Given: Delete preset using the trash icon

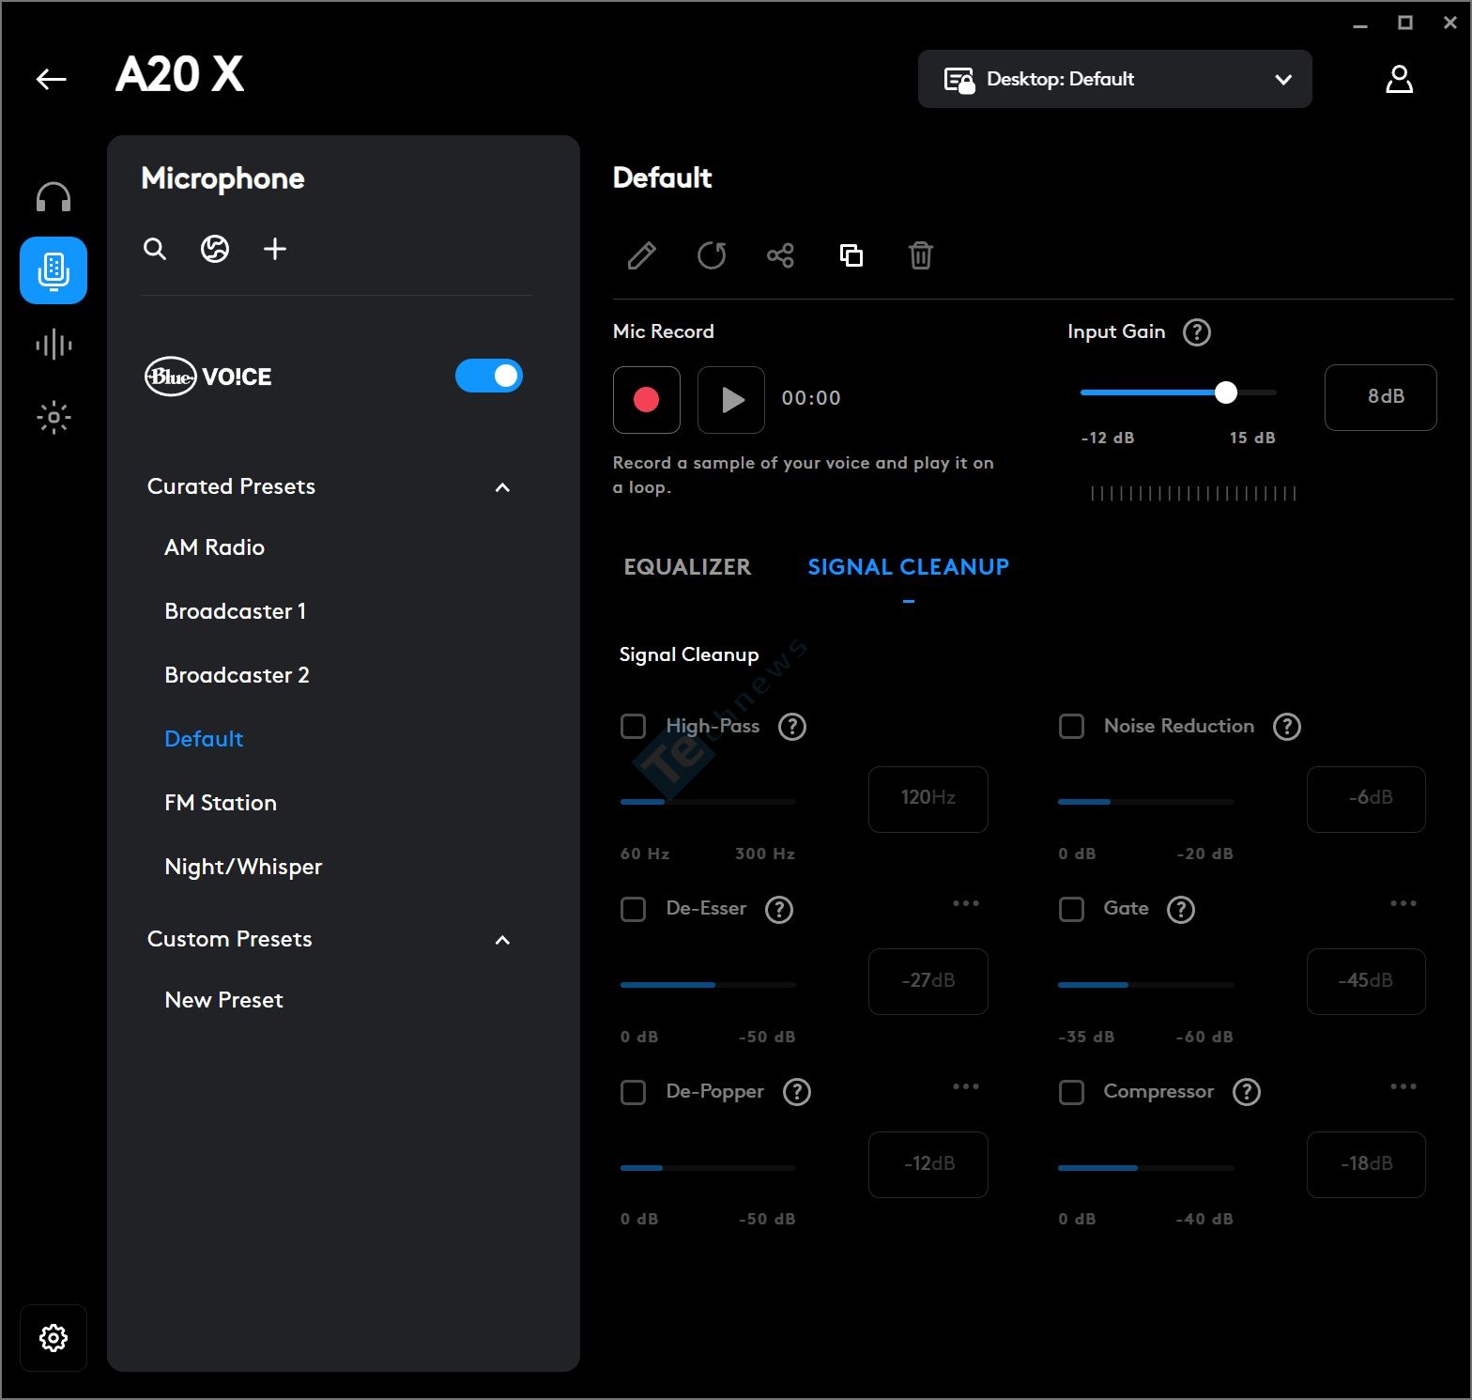Looking at the screenshot, I should click(920, 255).
